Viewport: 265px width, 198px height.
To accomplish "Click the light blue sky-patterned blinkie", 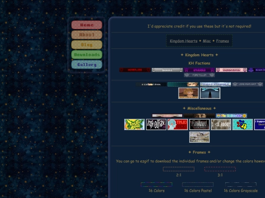I will point(215,85).
